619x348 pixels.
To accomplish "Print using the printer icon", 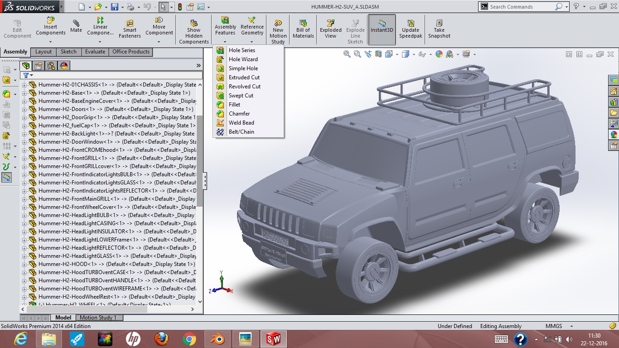I will 131,7.
